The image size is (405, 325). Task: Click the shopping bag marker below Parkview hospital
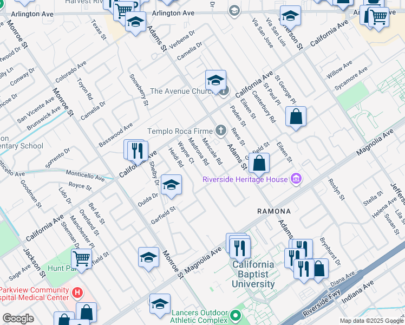86,313
